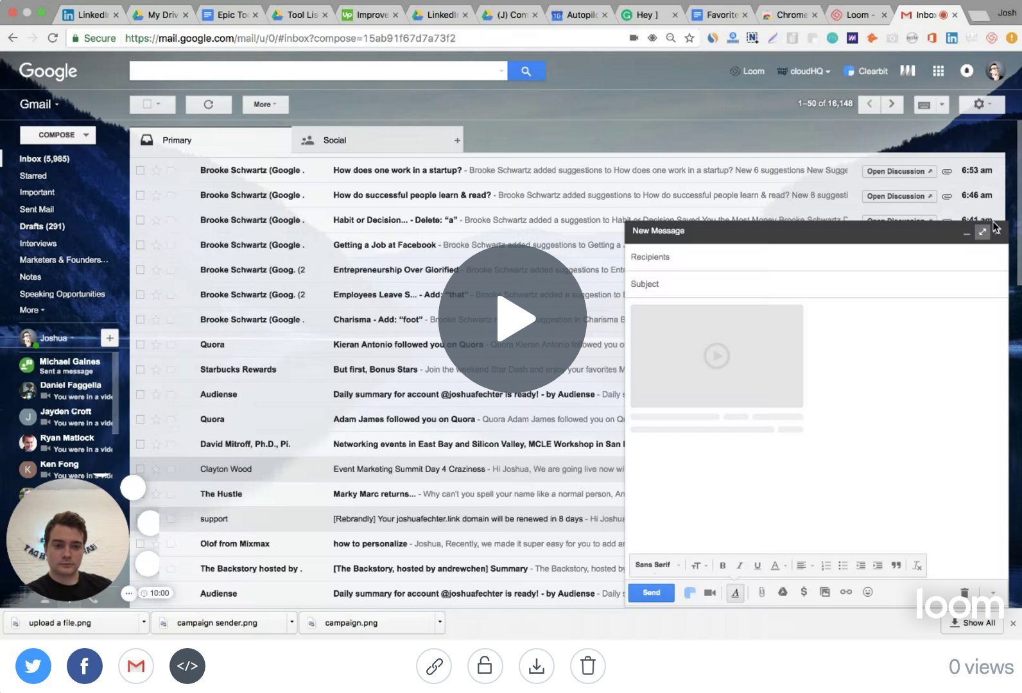The height and width of the screenshot is (693, 1022).
Task: Switch to the Primary tab
Action: pyautogui.click(x=211, y=141)
